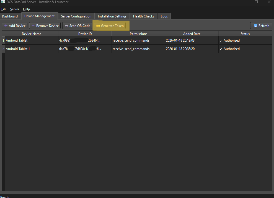Sort by the Permissions column header
274x198 pixels.
[138, 34]
